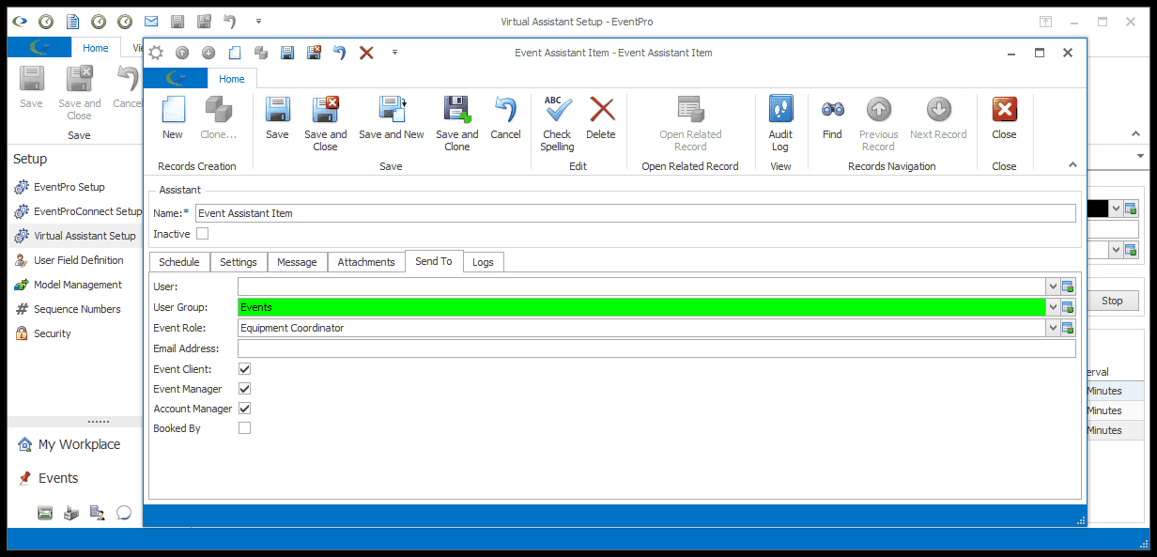Click into the Name input field
This screenshot has height=557, width=1157.
pyautogui.click(x=635, y=213)
